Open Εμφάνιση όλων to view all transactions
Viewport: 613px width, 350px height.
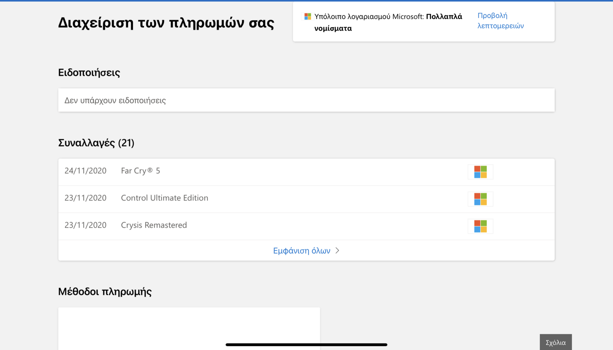pyautogui.click(x=302, y=251)
